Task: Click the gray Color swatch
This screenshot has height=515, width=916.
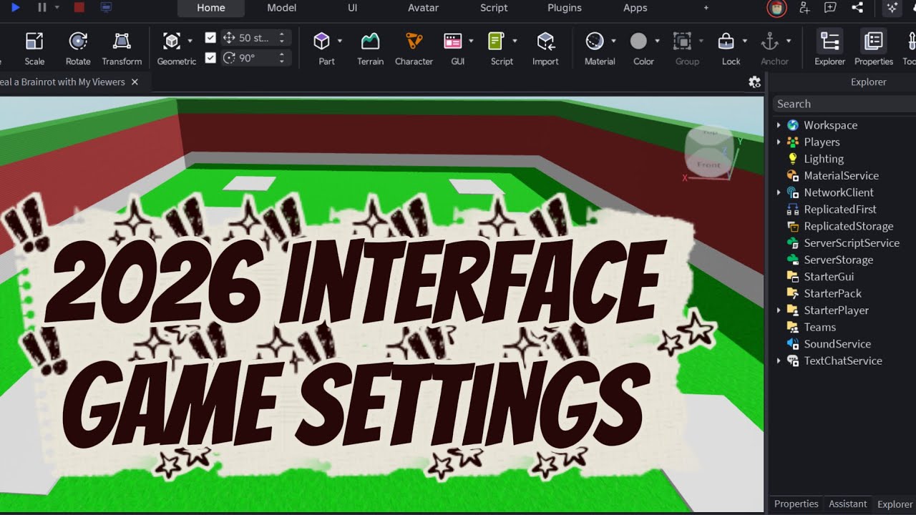Action: tap(638, 41)
